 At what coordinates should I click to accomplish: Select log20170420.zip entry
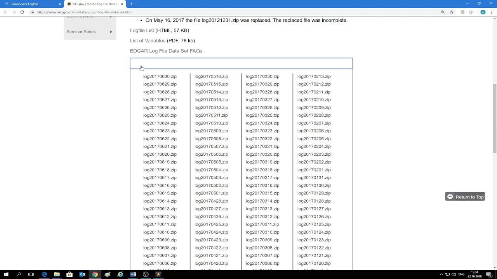[x=211, y=263]
